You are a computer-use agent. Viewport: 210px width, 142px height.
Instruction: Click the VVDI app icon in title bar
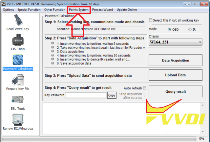click(x=4, y=4)
